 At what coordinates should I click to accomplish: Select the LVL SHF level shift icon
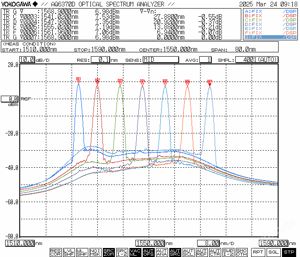(69, 252)
